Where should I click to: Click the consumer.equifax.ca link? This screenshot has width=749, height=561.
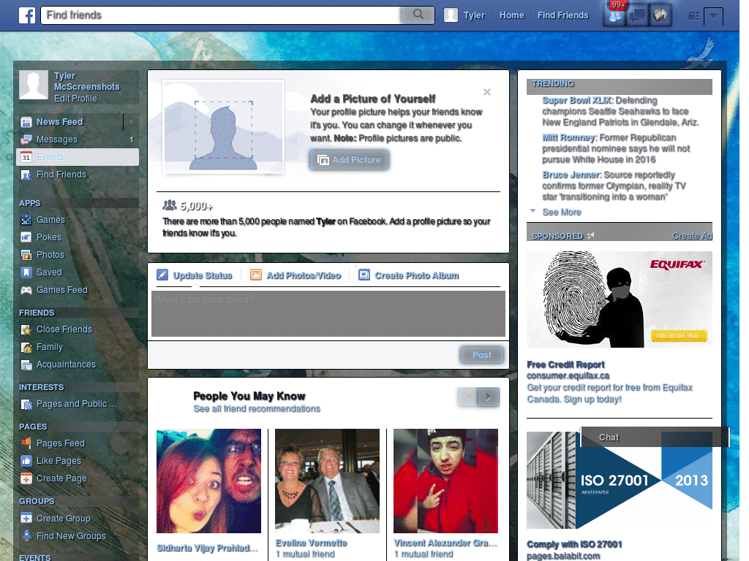click(568, 376)
